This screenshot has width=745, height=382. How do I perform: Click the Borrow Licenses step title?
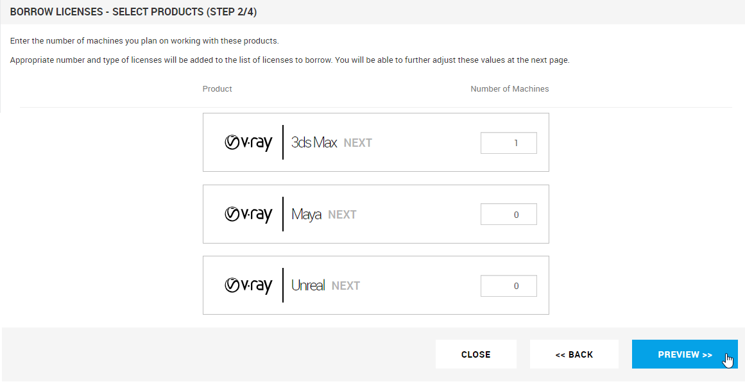point(133,12)
